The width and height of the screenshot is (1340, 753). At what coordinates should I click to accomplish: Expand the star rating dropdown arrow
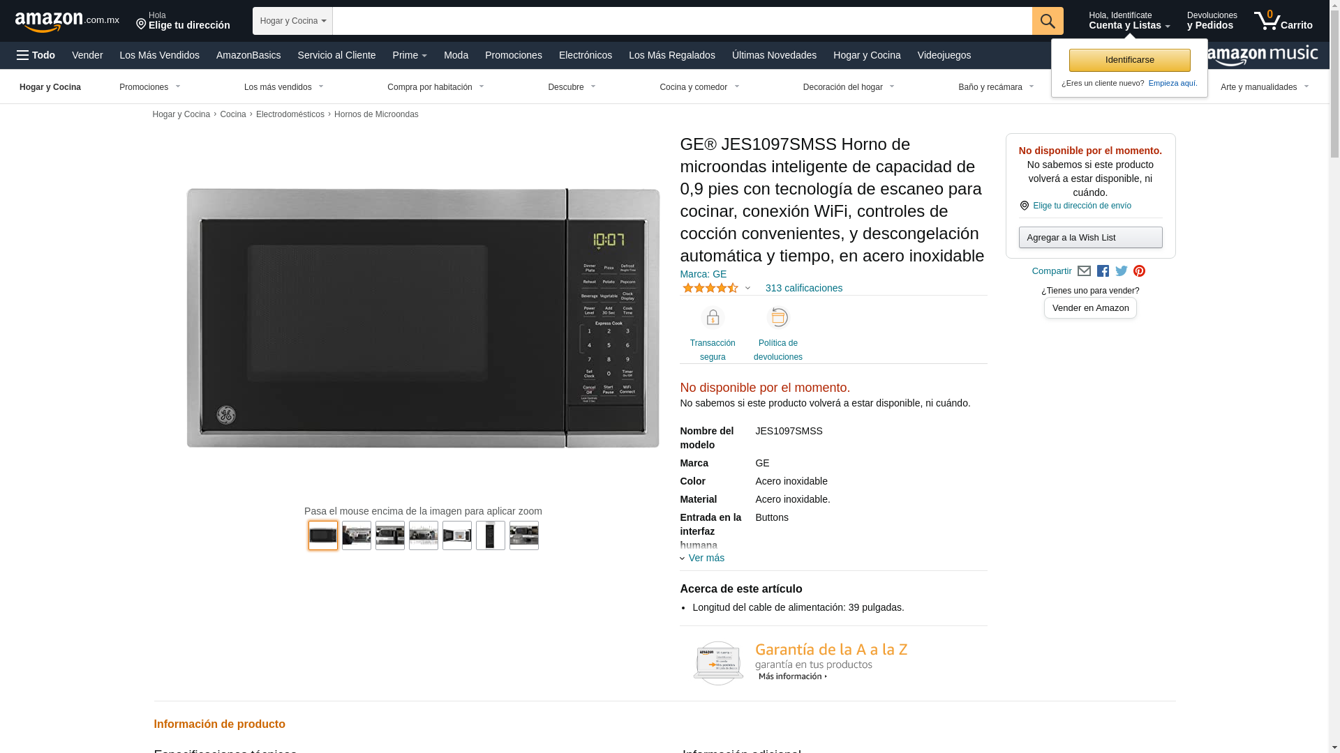coord(747,288)
